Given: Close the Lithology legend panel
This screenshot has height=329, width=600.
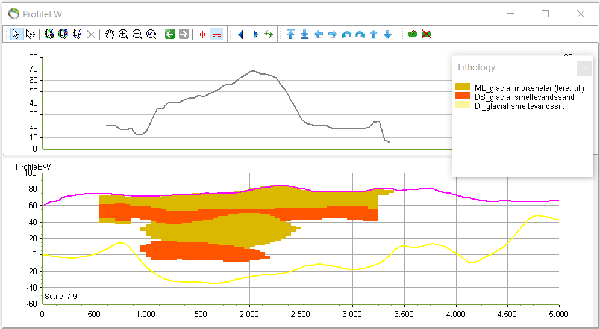Looking at the screenshot, I should pyautogui.click(x=584, y=68).
